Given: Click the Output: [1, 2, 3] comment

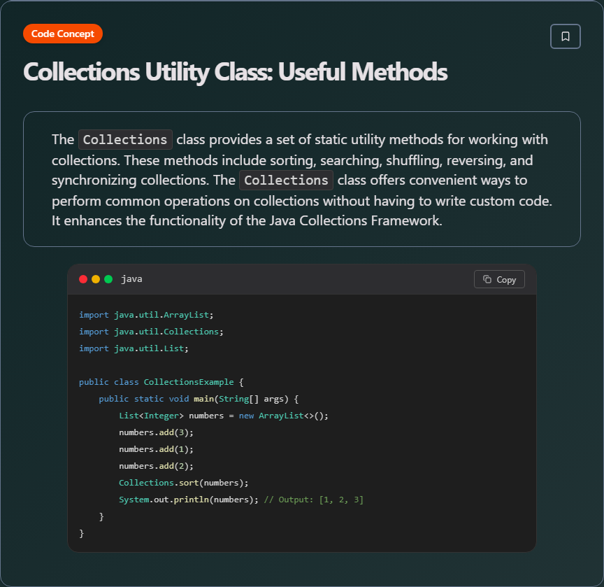Looking at the screenshot, I should coord(314,500).
